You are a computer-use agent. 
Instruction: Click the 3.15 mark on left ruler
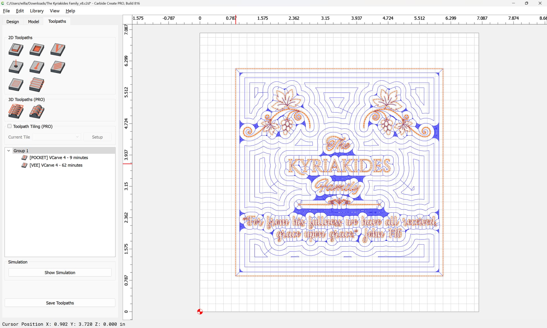pyautogui.click(x=126, y=186)
